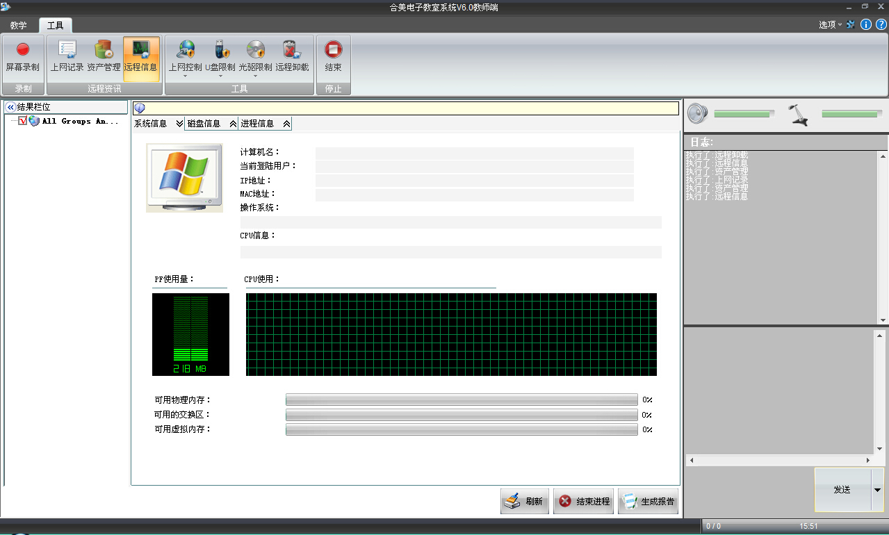Expand the 进程信息 section

[x=286, y=124]
